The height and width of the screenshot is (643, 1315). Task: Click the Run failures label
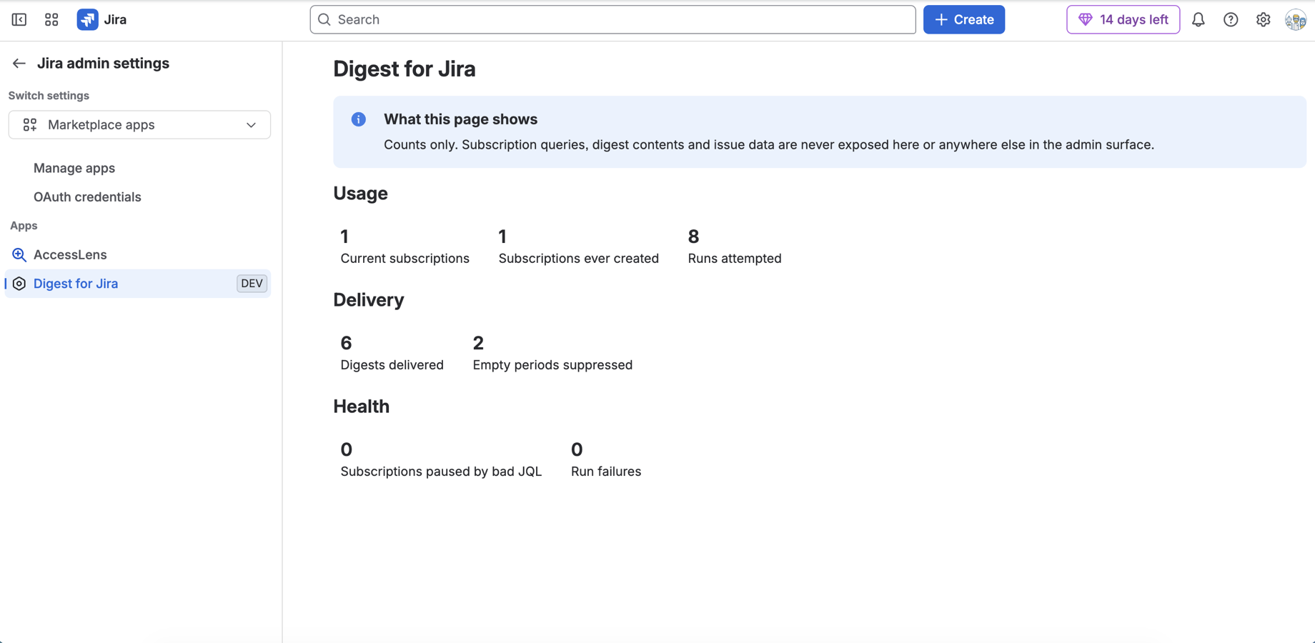pos(605,472)
